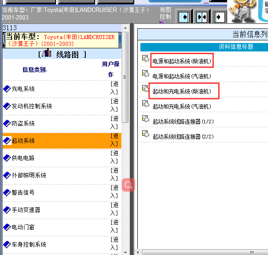Click 进入 for 电动门窗 row
This screenshot has height=255, width=268.
114,226
